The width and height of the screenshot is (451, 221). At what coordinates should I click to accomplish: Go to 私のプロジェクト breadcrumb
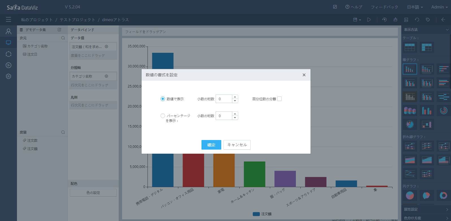37,20
